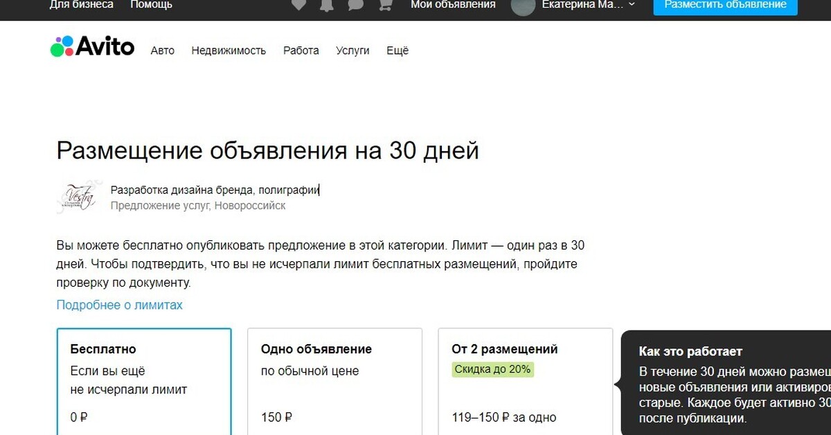The width and height of the screenshot is (831, 435).
Task: Open the Недвижимость category
Action: (229, 51)
